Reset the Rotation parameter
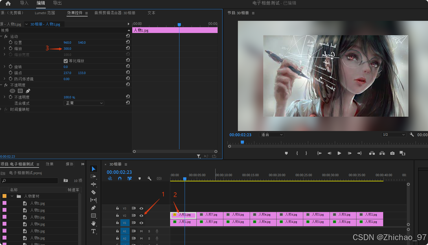The height and width of the screenshot is (245, 428). [128, 66]
